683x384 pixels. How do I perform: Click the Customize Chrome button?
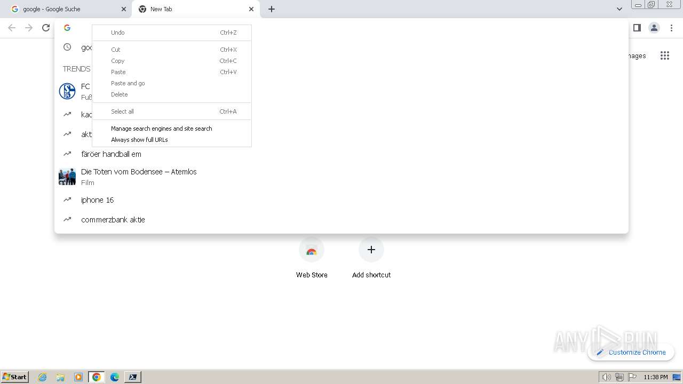(x=631, y=352)
